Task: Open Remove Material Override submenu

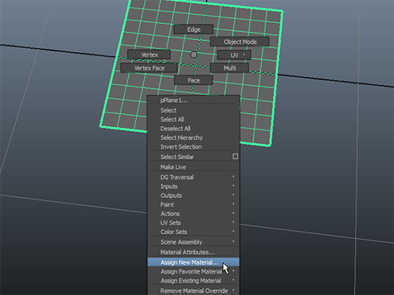Action: 193,291
